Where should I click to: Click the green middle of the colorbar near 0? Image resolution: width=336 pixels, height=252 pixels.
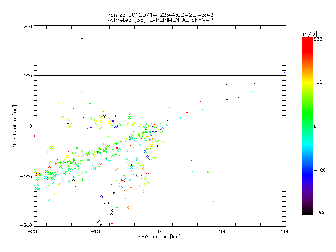point(307,126)
